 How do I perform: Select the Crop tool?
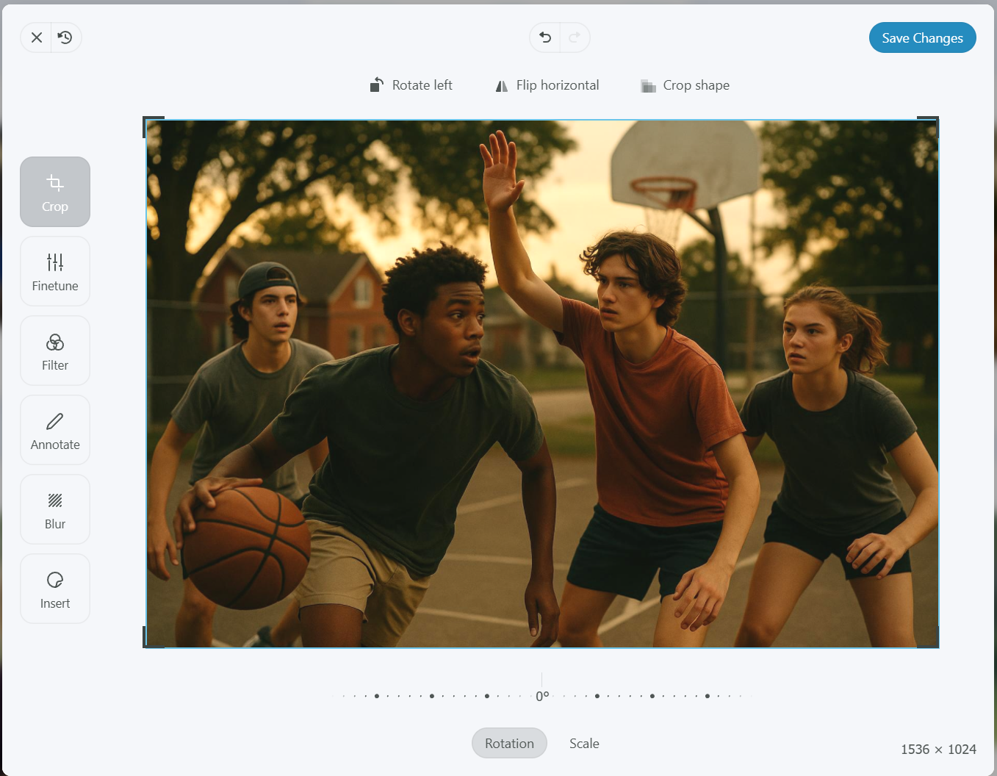(x=55, y=192)
